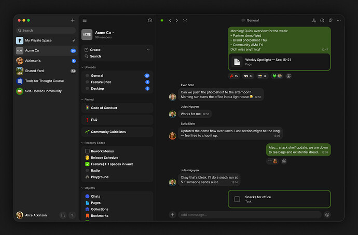Image resolution: width=358 pixels, height=235 pixels.
Task: Collapse the Unreads section
Action: [82, 67]
